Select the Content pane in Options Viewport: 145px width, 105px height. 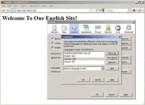tap(74, 29)
